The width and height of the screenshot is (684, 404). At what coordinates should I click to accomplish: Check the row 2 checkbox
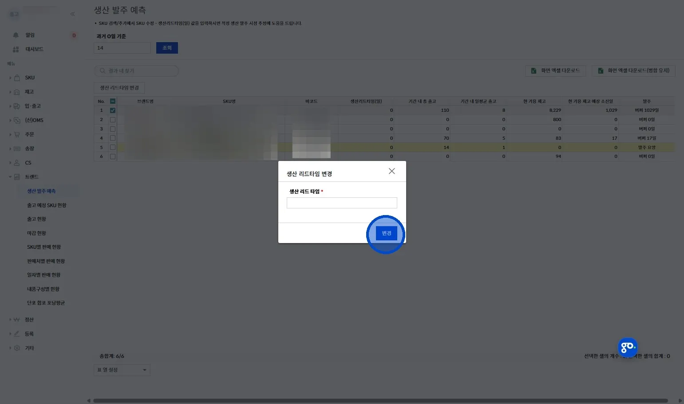point(113,120)
